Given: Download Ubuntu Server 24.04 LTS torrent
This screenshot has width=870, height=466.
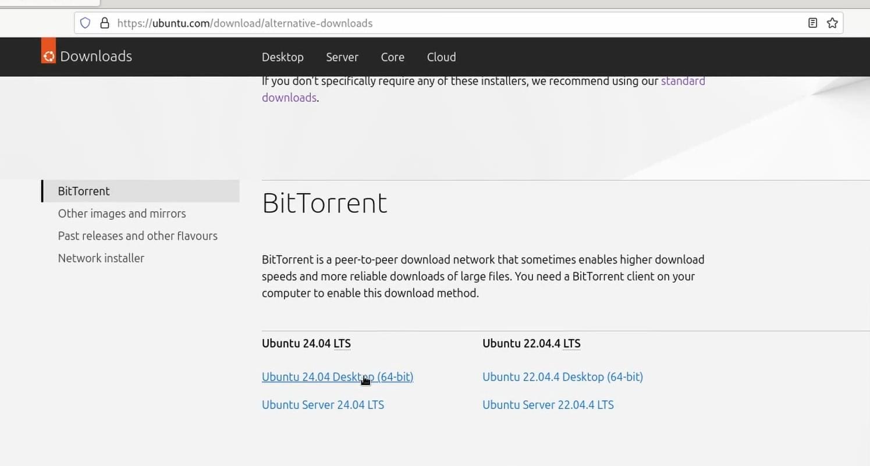Looking at the screenshot, I should coord(323,405).
